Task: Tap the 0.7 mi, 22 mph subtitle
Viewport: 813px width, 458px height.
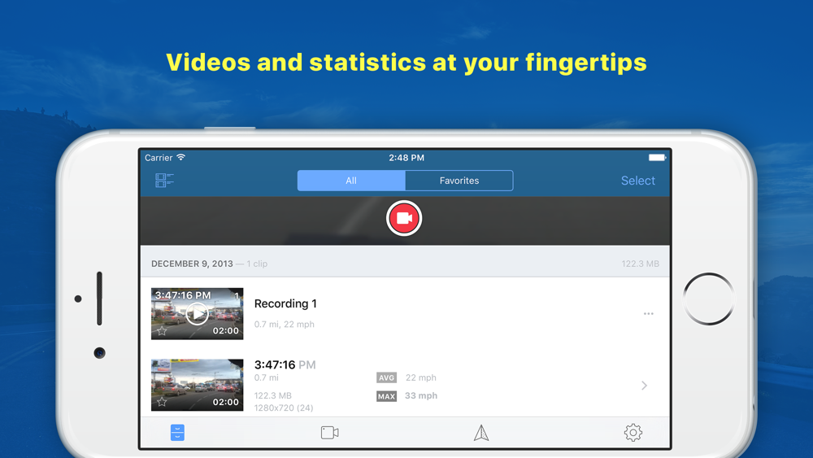Action: [284, 324]
